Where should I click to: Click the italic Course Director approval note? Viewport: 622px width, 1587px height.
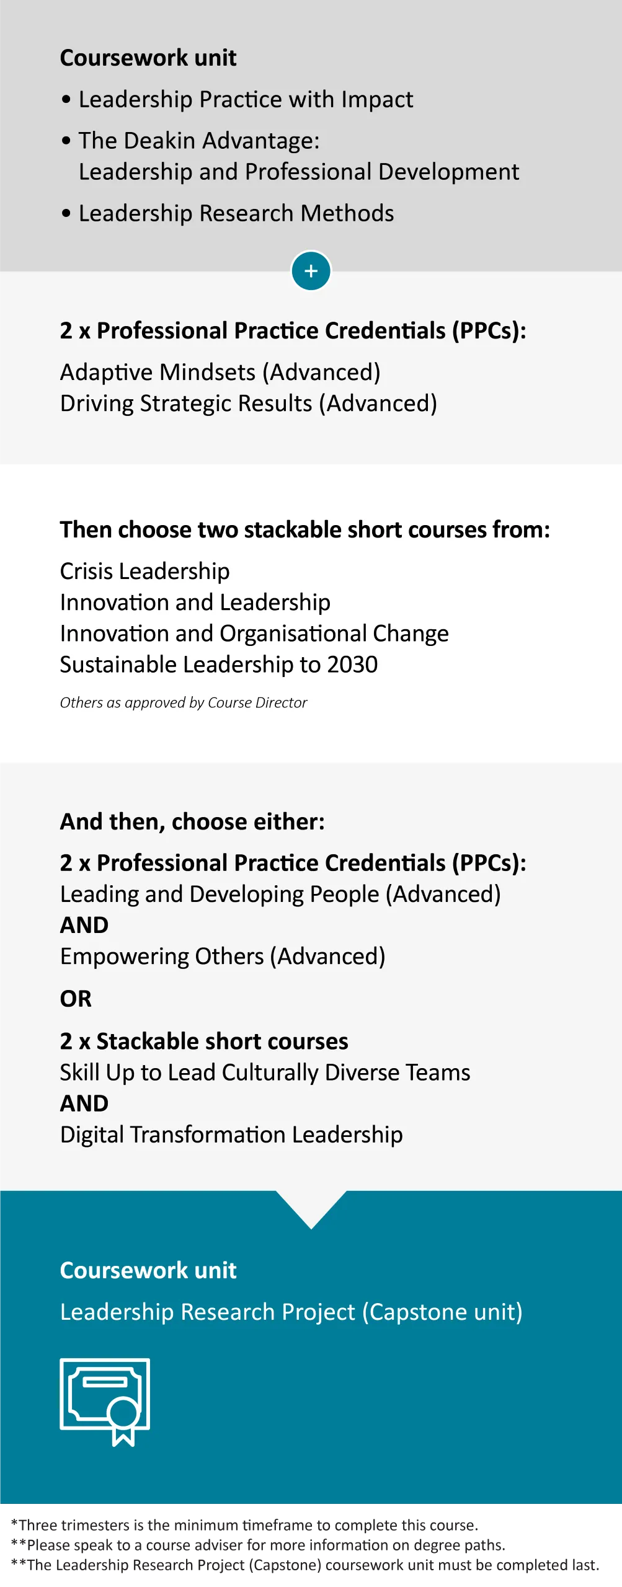[x=184, y=703]
